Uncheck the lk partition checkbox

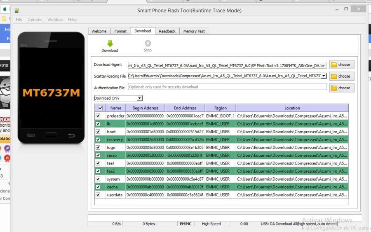(x=98, y=124)
